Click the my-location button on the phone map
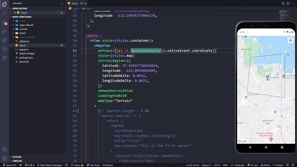Image resolution: width=297 pixels, height=167 pixels. [x=291, y=40]
